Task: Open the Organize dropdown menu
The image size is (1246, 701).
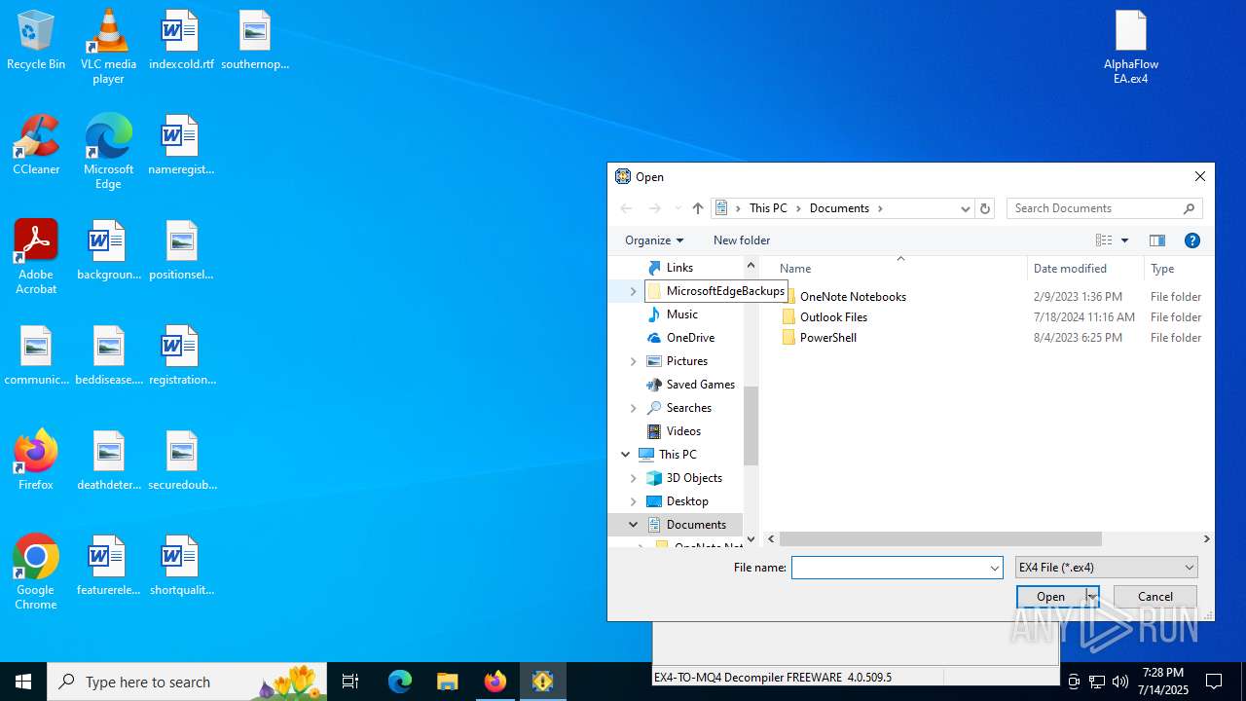Action: [x=654, y=240]
